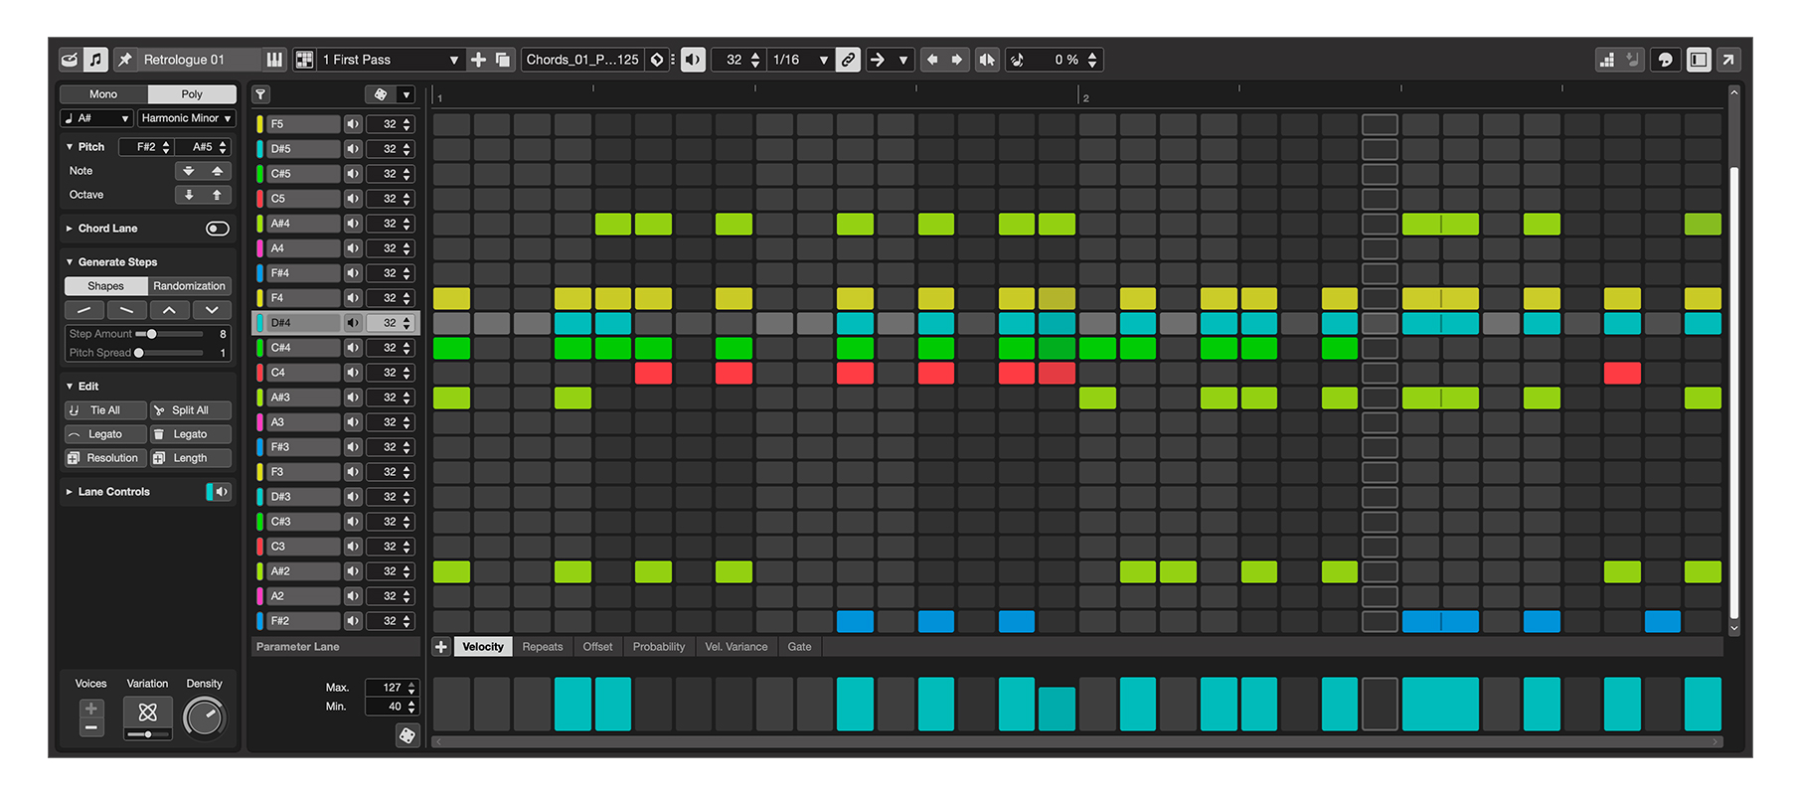The height and width of the screenshot is (795, 1797).
Task: Expand the Lane Controls section
Action: tap(70, 492)
